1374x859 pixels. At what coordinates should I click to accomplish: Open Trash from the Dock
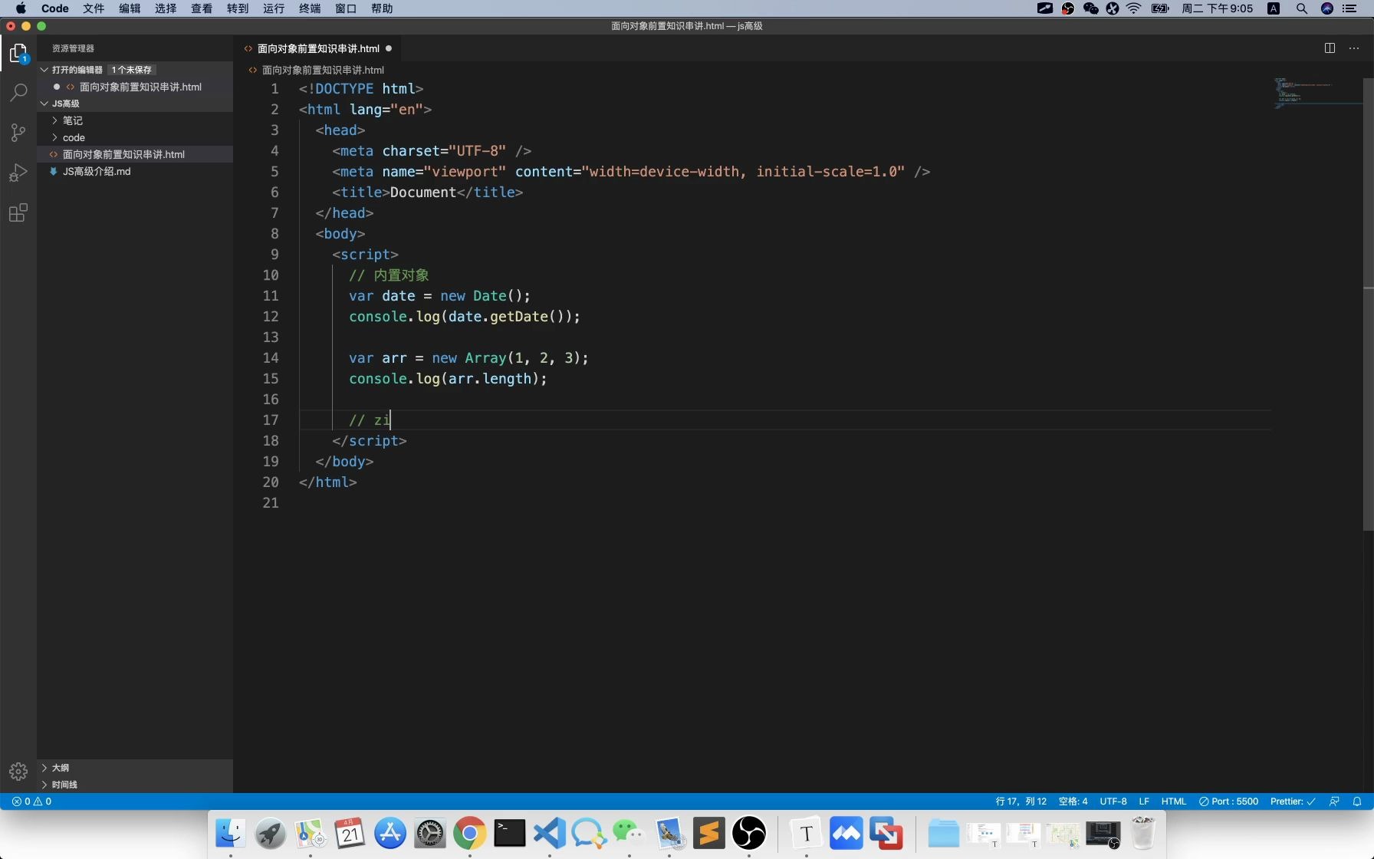(1143, 833)
